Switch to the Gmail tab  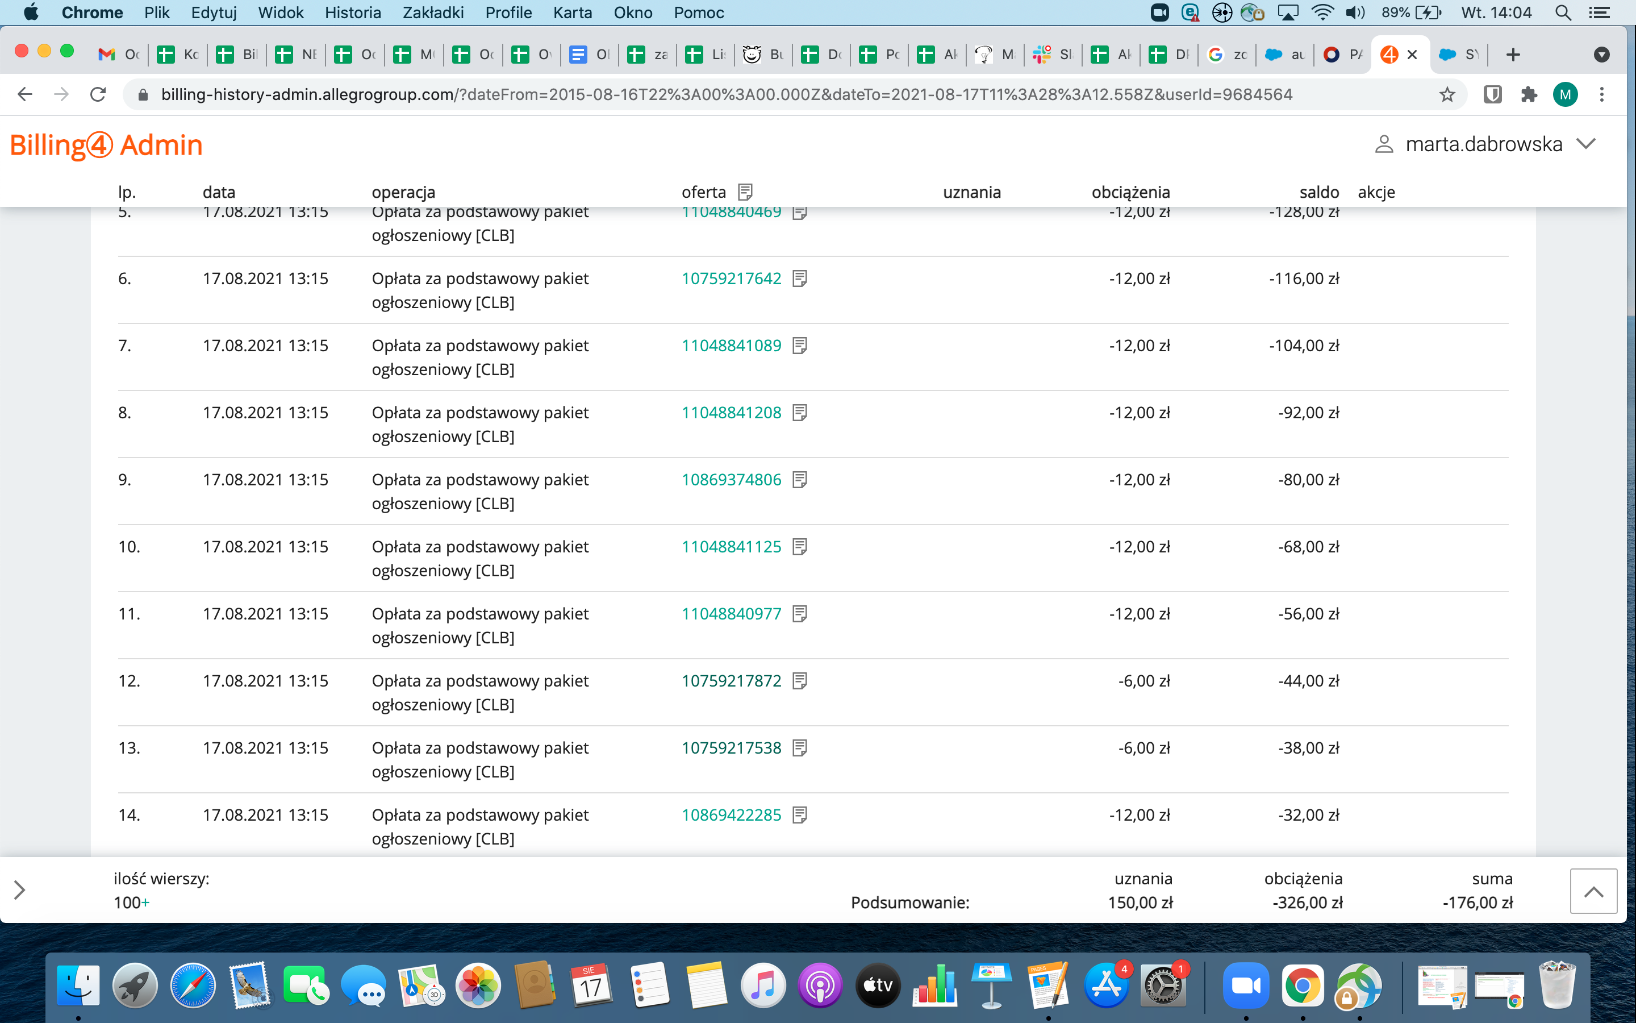pos(119,55)
